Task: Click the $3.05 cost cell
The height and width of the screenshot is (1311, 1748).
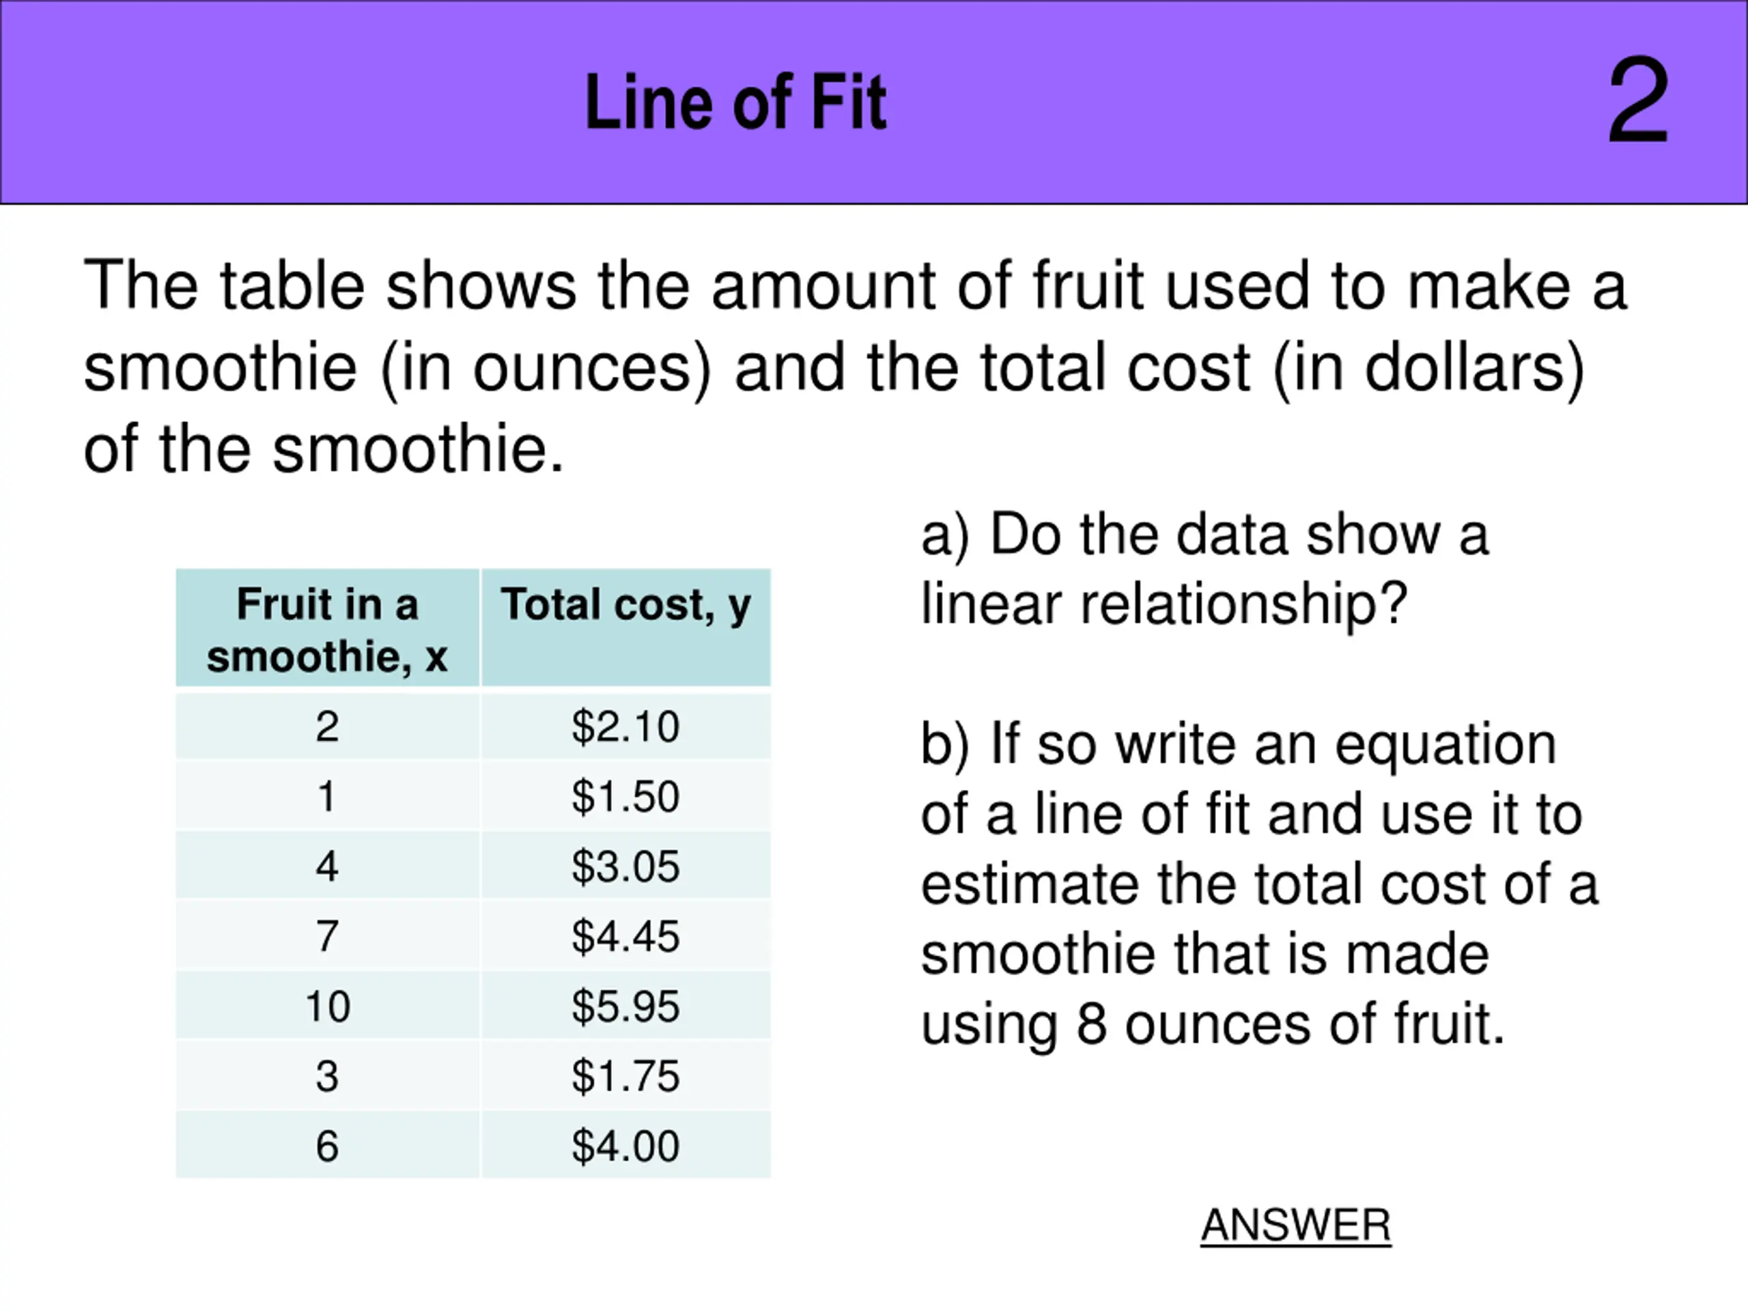Action: (x=626, y=866)
